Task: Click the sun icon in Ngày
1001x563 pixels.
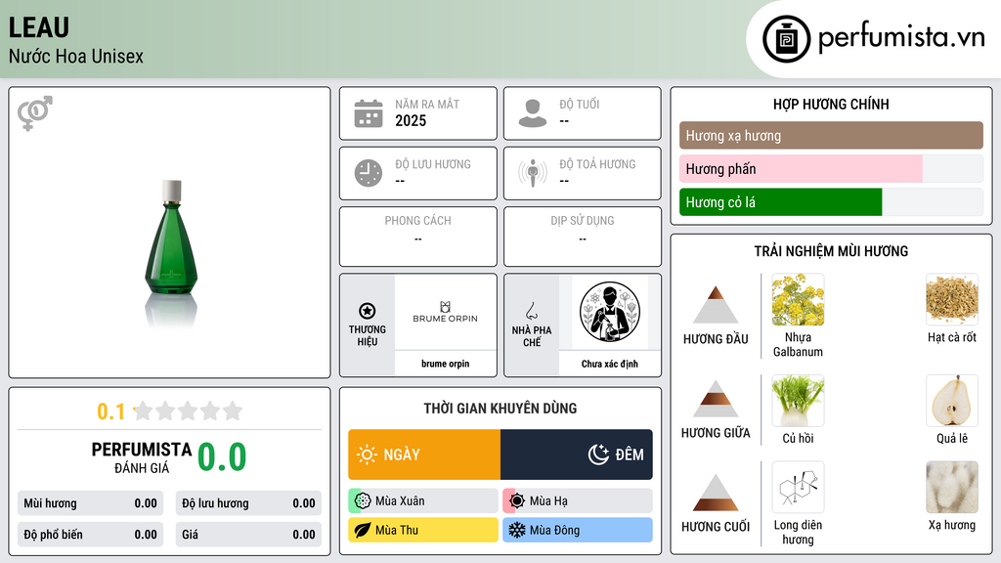Action: pos(368,455)
